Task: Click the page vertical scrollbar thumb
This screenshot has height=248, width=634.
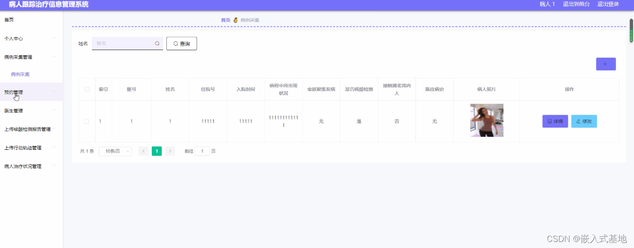Action: click(x=632, y=30)
